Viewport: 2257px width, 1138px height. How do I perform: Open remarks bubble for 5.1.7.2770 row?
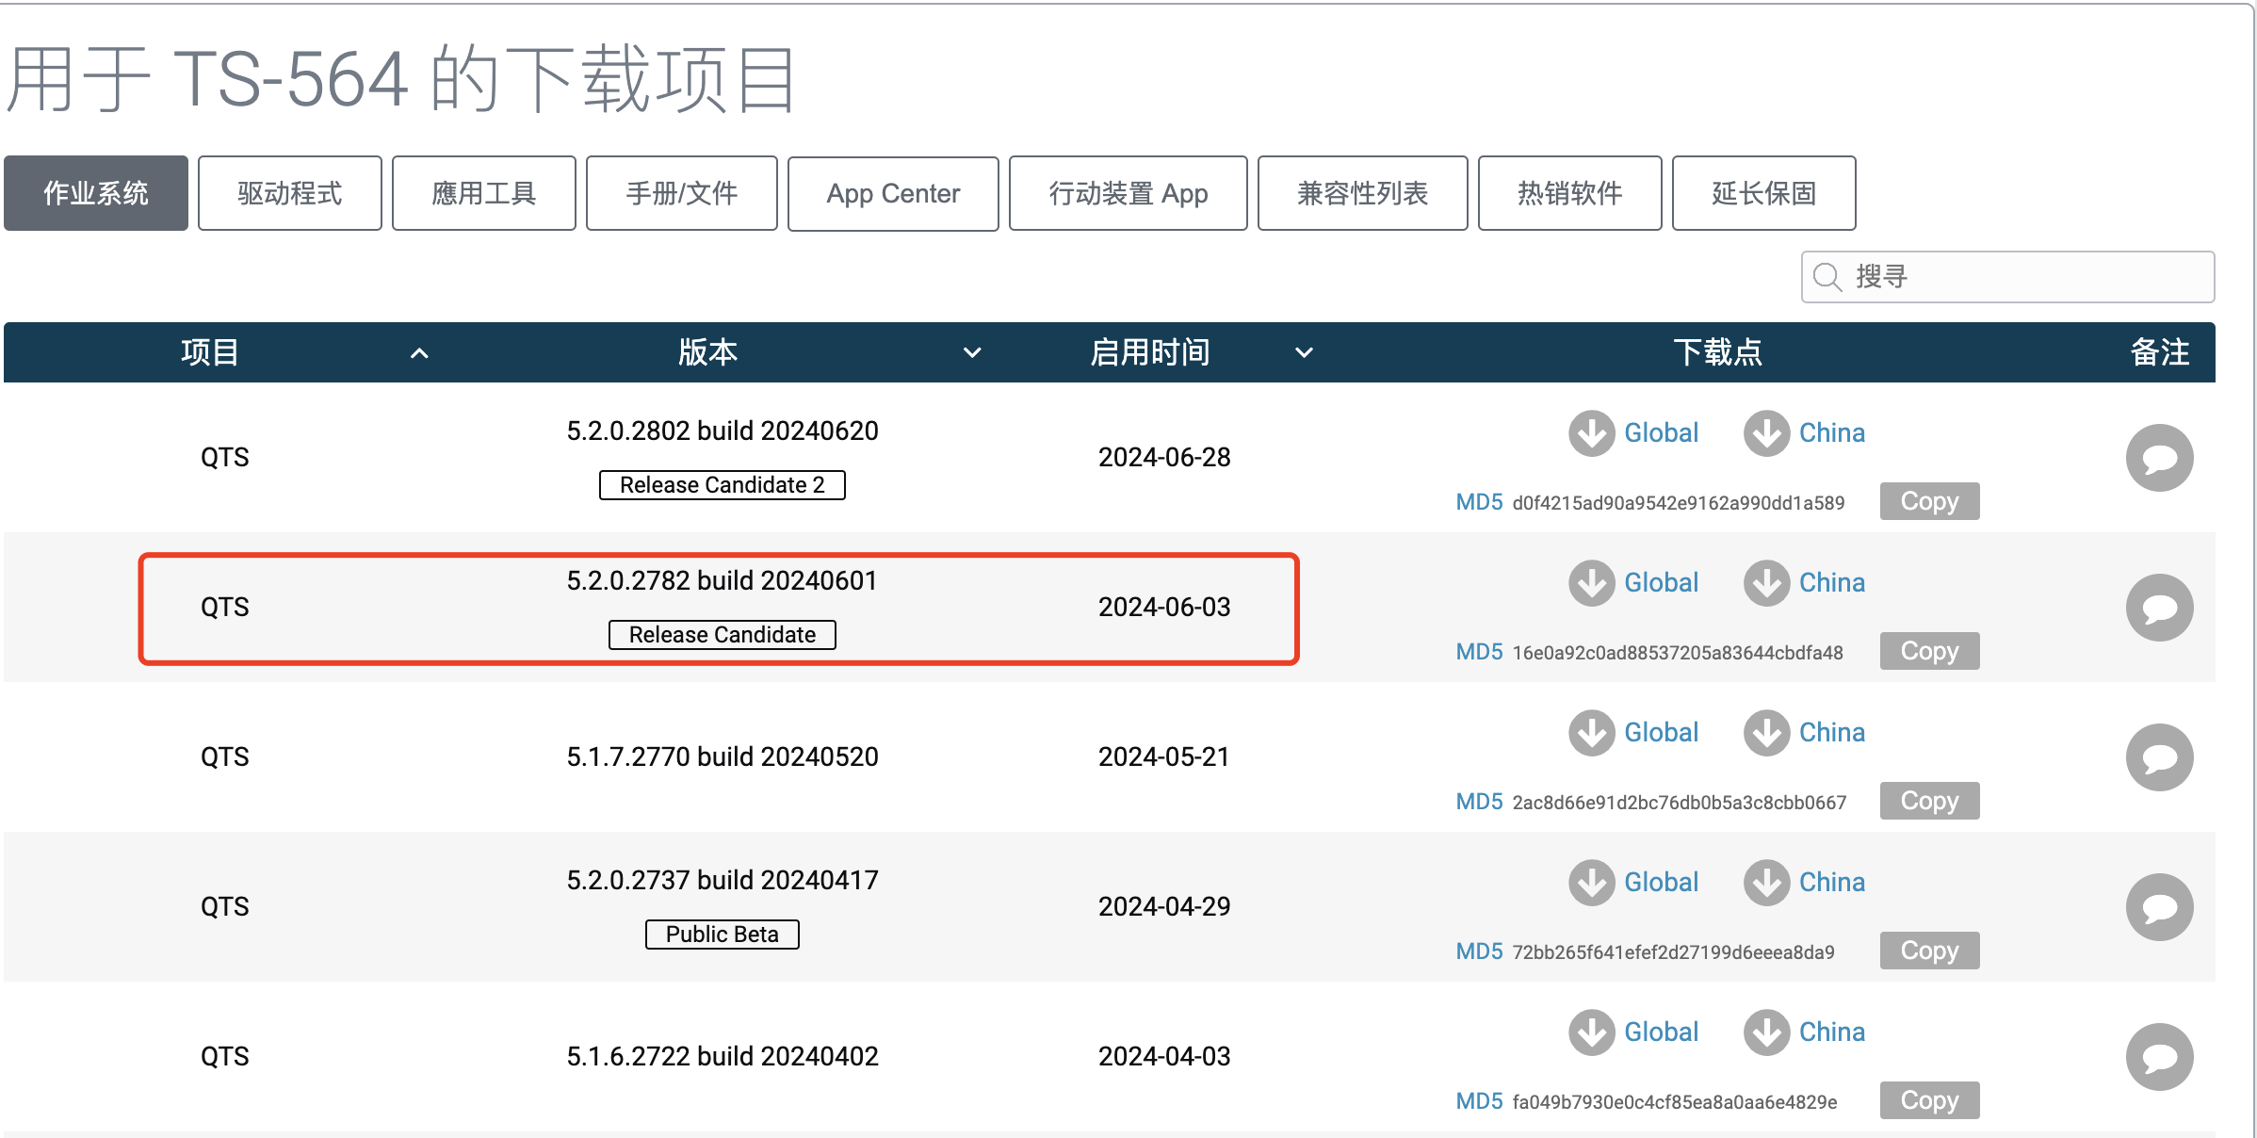click(2159, 757)
